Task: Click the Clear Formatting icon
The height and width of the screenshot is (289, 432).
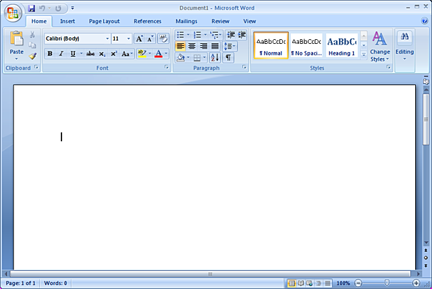Action: [163, 38]
